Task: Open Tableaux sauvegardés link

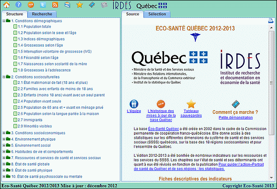Action: (191, 113)
